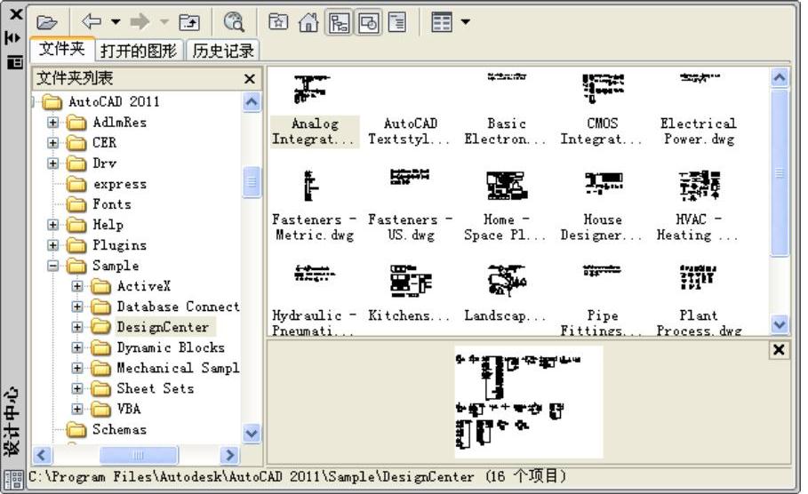
Task: Open the Favorites folder icon
Action: tap(278, 21)
